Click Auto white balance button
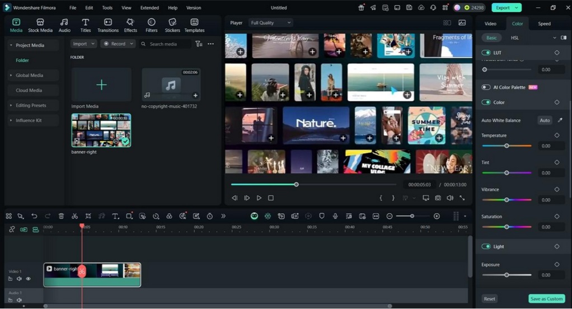 point(545,120)
